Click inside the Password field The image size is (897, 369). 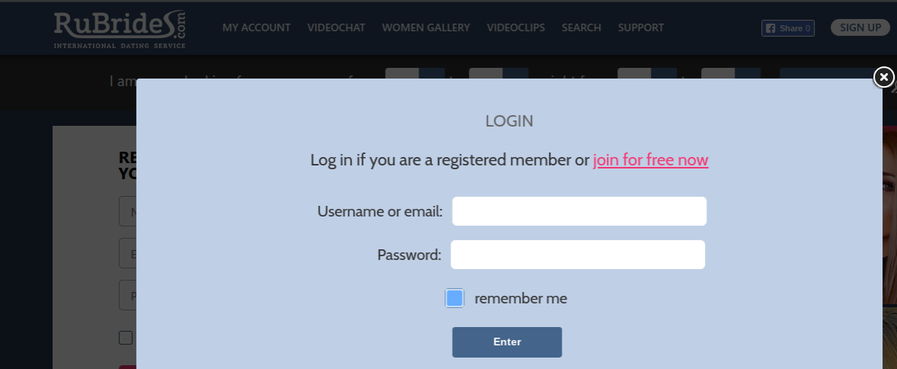coord(578,255)
